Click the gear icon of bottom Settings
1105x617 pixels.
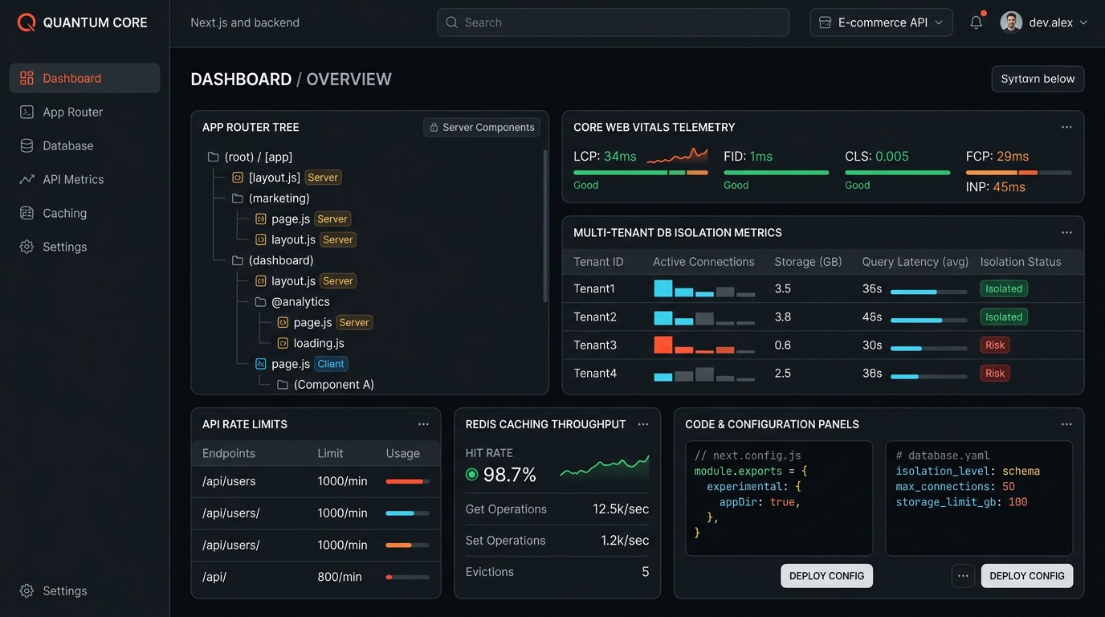27,590
